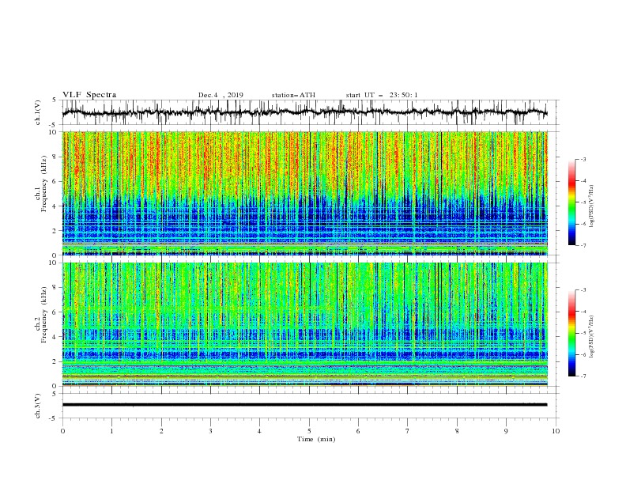Click the "VLF Spectra" title text

click(x=89, y=95)
